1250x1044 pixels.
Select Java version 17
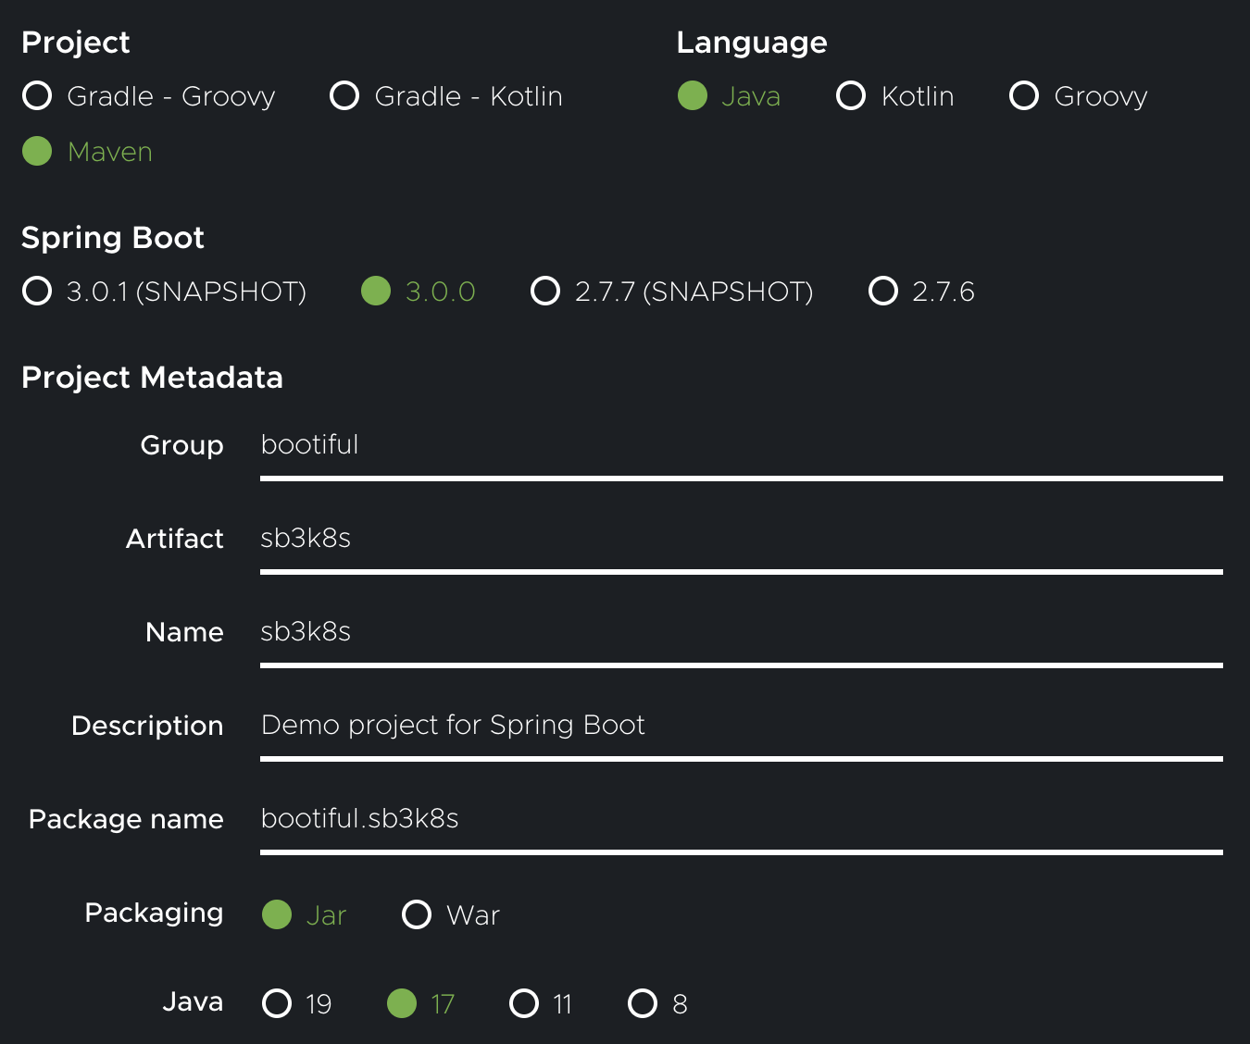click(402, 1004)
